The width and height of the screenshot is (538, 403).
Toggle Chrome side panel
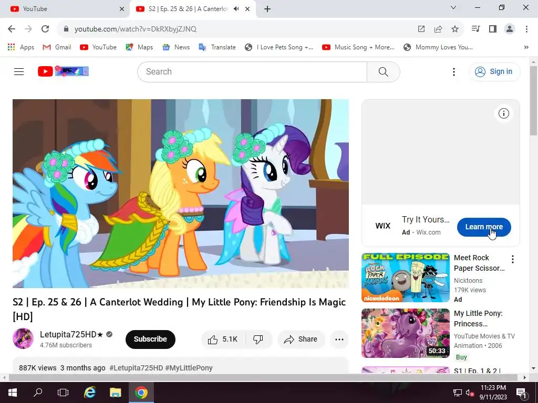click(493, 29)
